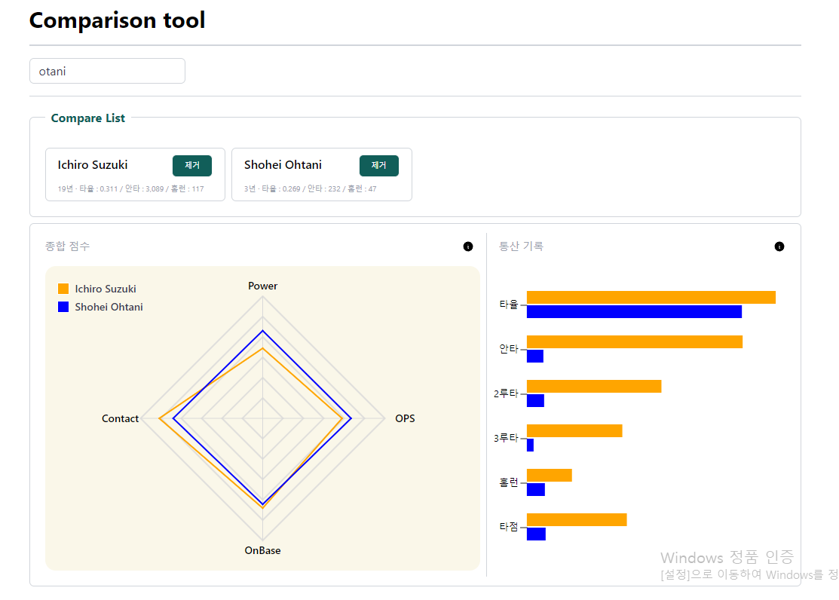This screenshot has height=600, width=839.
Task: Toggle Shohei Ohtani series via its legend entry
Action: click(106, 306)
